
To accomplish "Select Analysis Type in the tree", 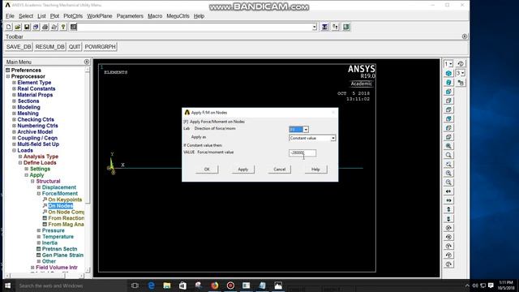I will coord(41,157).
